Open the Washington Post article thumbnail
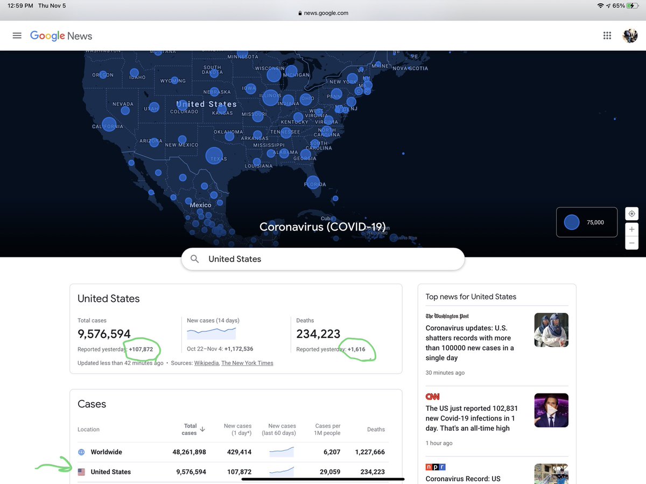The width and height of the screenshot is (646, 484). click(551, 329)
